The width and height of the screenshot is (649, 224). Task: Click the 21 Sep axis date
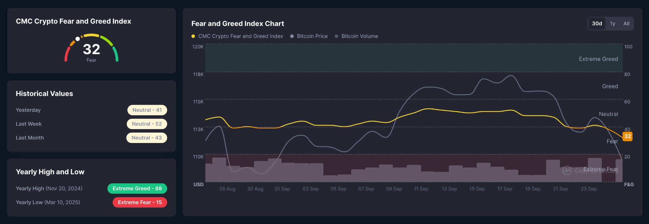pos(561,189)
